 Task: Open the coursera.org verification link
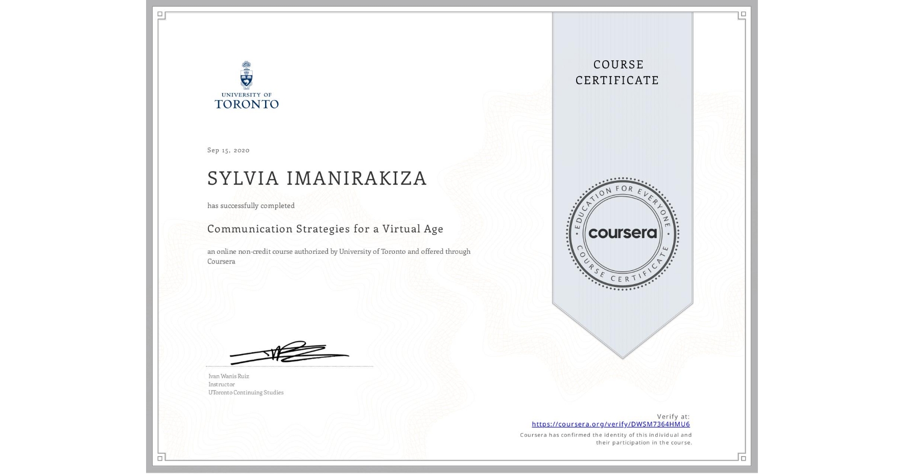coord(611,424)
